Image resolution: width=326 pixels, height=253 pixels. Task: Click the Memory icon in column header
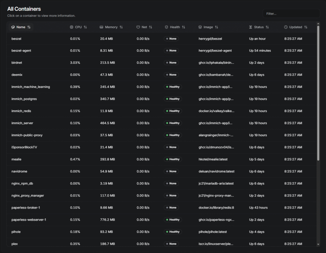pos(101,27)
